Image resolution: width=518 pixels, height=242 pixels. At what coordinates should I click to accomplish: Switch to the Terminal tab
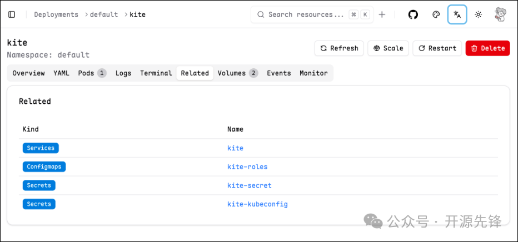[156, 73]
